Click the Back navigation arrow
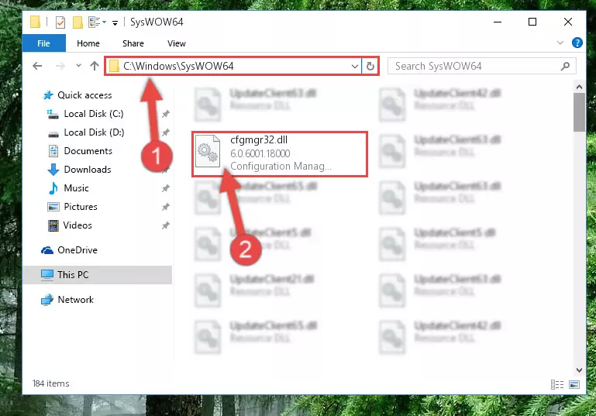596x416 pixels. pyautogui.click(x=37, y=66)
